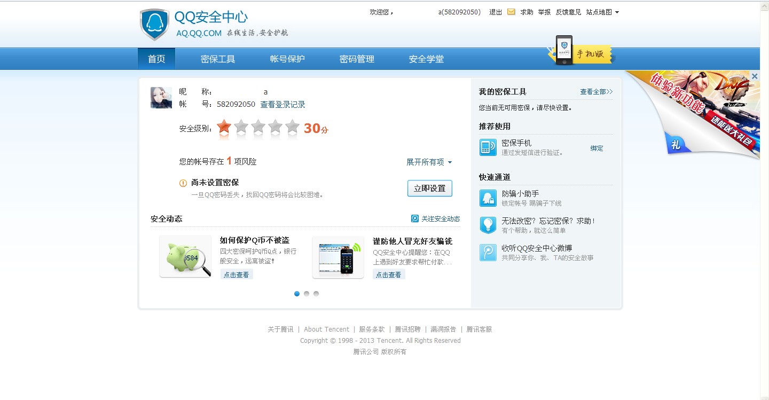Click account number 582092050 in profile
Screen dimensions: 769x400
point(236,105)
